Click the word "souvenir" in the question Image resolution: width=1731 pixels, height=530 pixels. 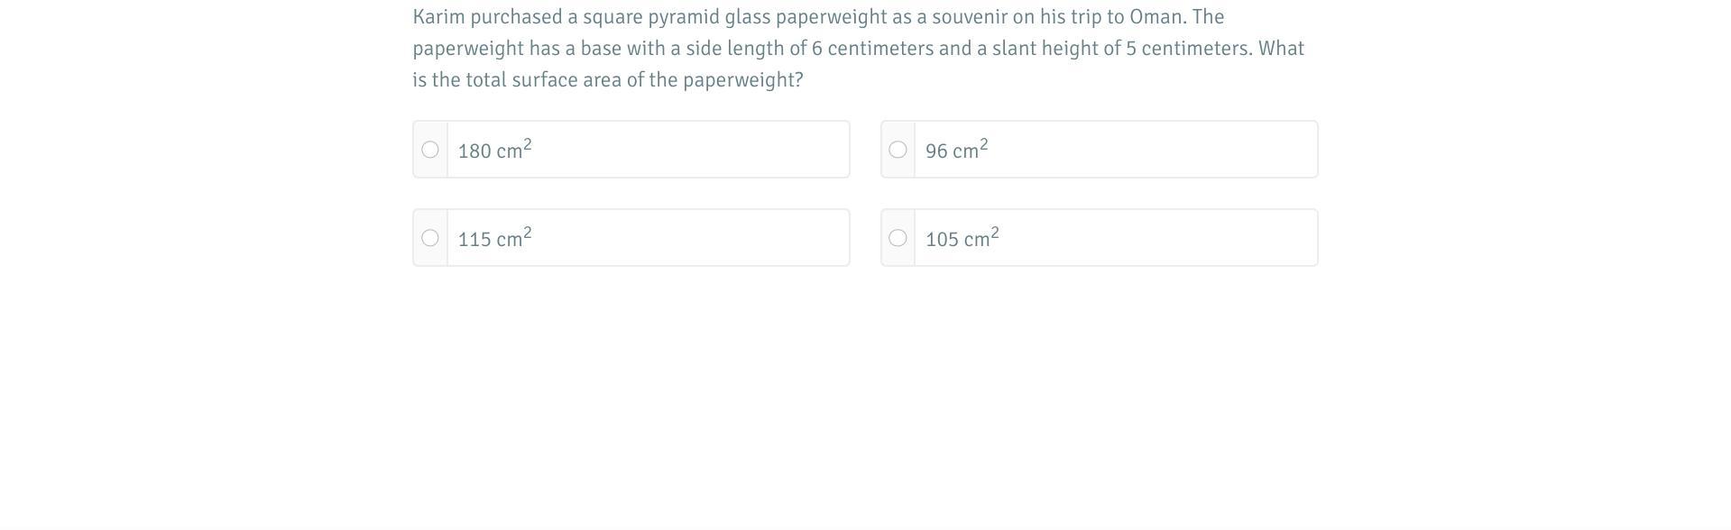point(970,17)
